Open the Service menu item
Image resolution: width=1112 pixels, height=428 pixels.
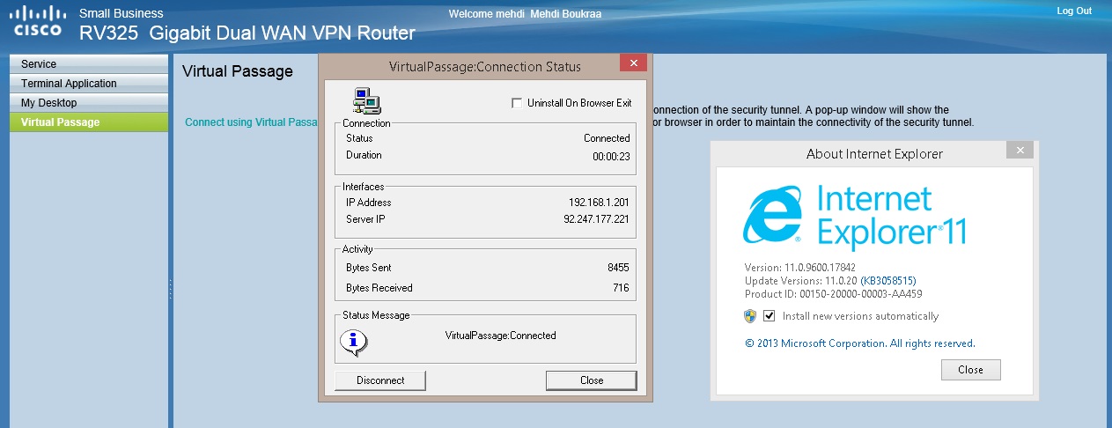pos(88,64)
